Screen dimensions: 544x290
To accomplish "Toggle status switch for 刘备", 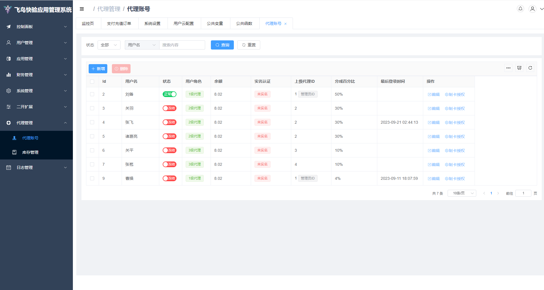I will tap(170, 94).
